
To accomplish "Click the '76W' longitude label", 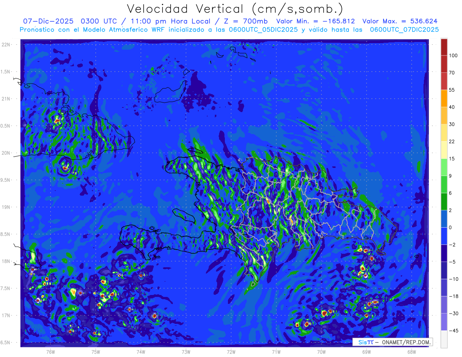I will tap(50, 352).
